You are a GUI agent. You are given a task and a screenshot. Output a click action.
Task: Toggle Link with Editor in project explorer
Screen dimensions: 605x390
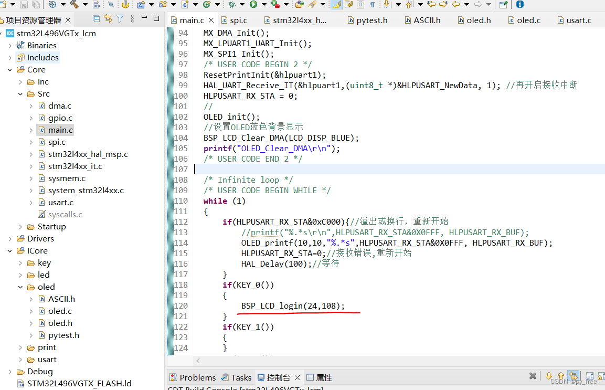pyautogui.click(x=108, y=19)
